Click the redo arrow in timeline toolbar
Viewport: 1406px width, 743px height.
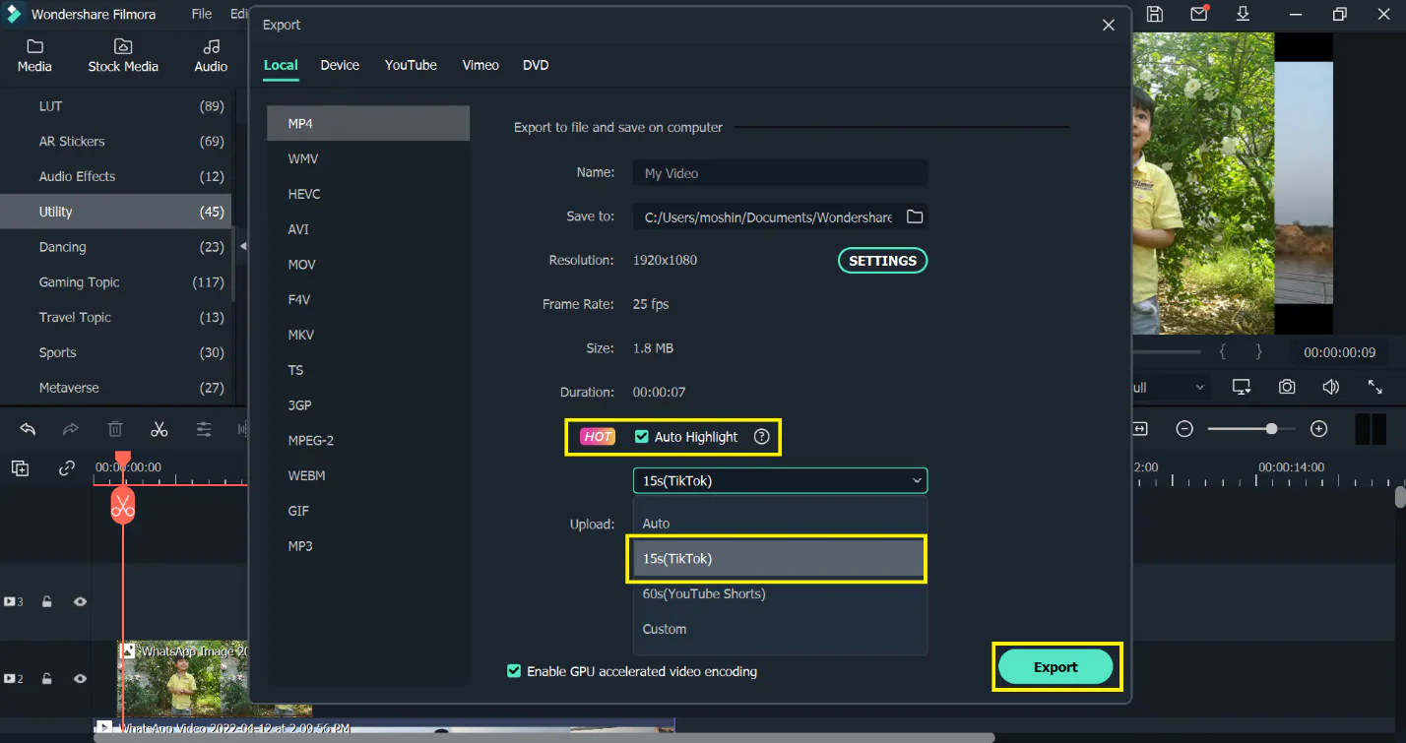[71, 429]
